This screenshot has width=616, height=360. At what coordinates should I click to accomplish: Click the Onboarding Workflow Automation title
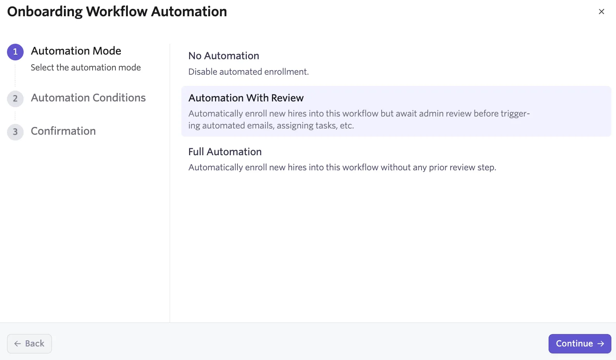point(117,12)
